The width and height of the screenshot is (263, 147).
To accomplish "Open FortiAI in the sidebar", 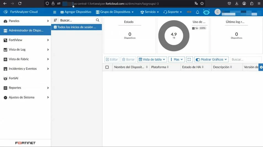I will (25, 78).
